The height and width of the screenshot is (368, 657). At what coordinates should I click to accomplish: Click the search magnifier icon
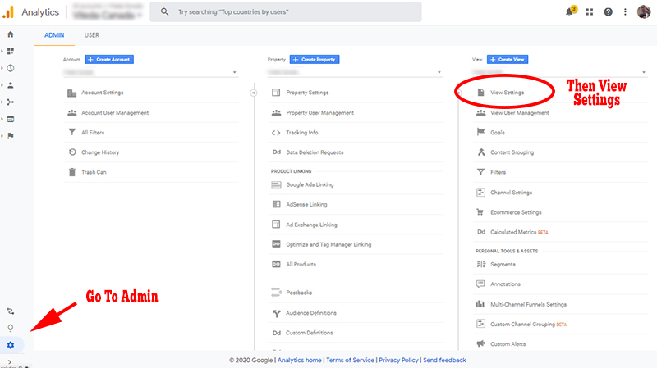[165, 11]
